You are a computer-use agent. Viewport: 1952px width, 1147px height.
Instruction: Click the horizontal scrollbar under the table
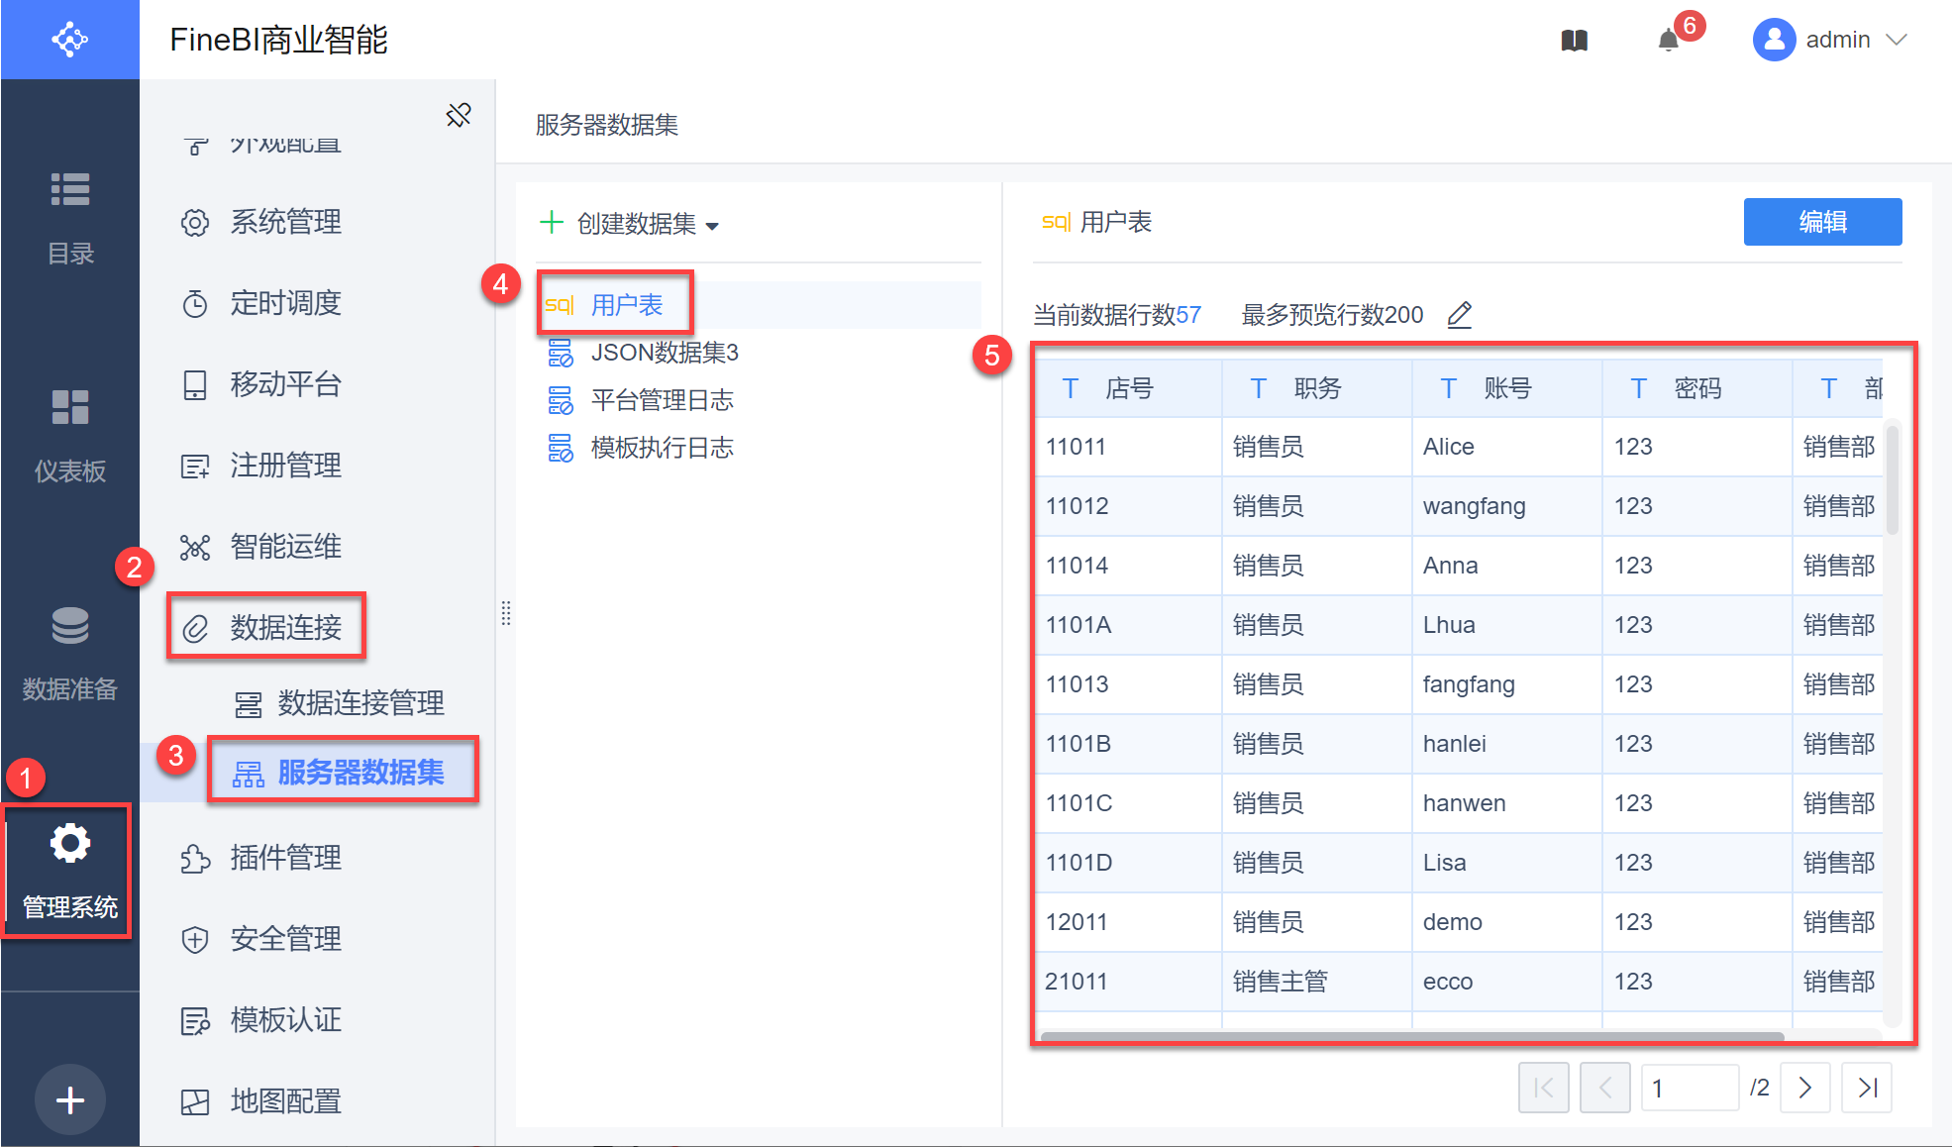click(1411, 1036)
